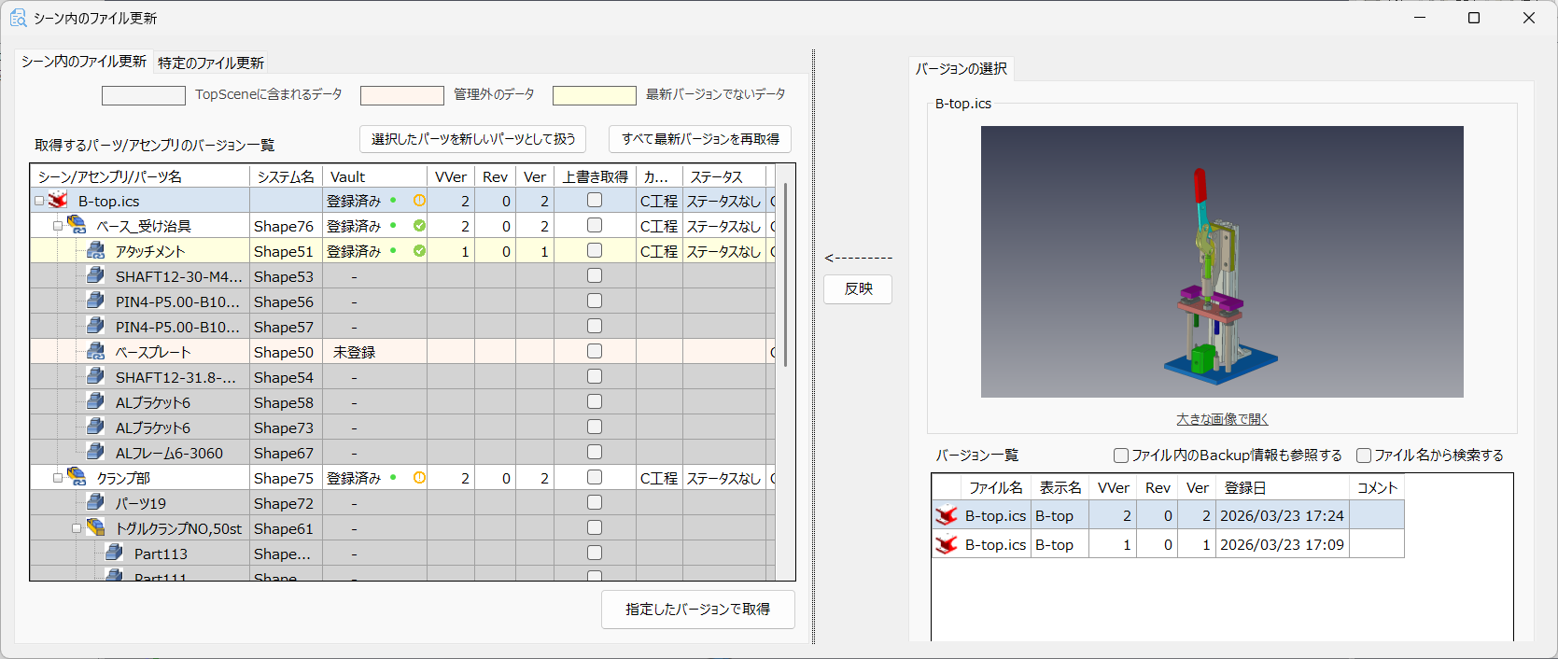Enable ファイル内のBackup情報も参照する checkbox
Viewport: 1558px width, 659px height.
pos(1121,456)
